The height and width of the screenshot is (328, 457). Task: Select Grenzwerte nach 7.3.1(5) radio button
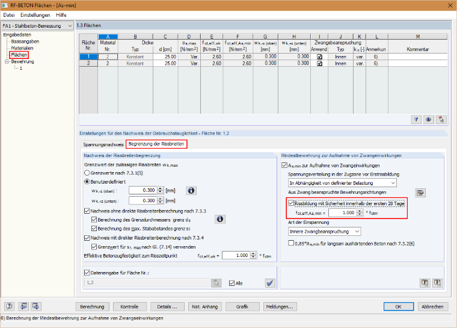(x=87, y=173)
